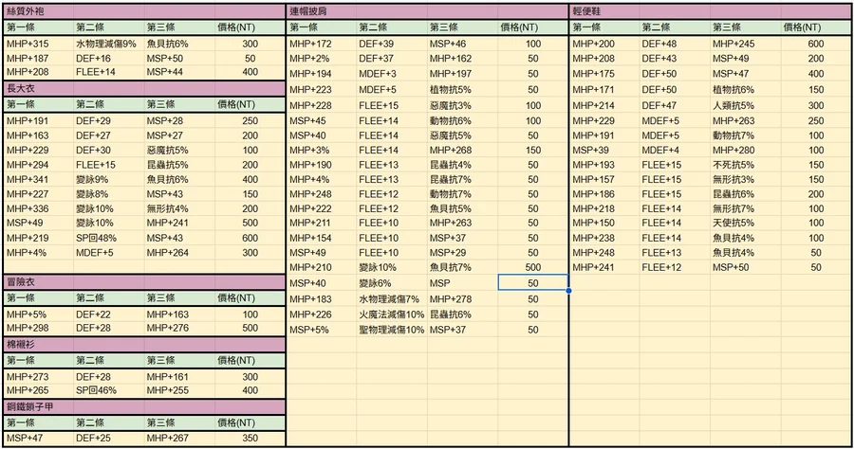Viewport: 854px width, 449px height.
Task: Select the MHP+238 cell
Action: [x=604, y=238]
